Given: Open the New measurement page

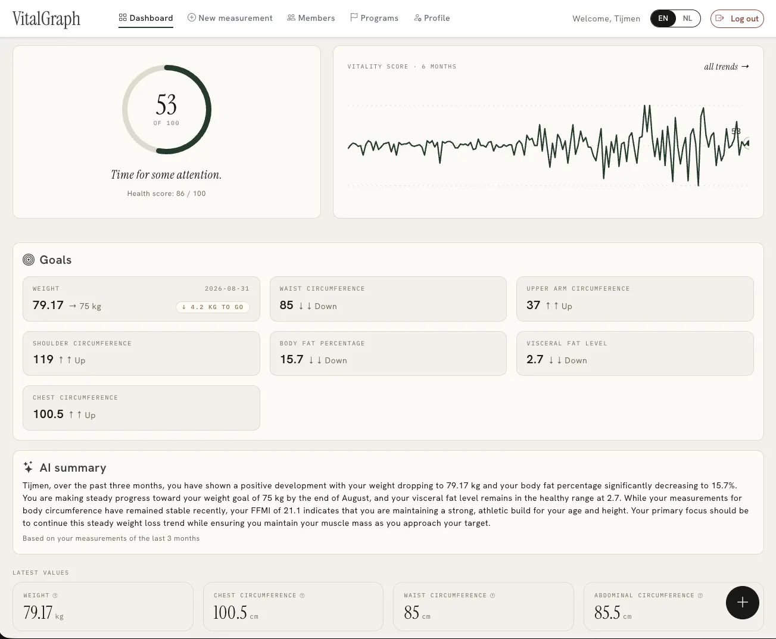Looking at the screenshot, I should (230, 18).
